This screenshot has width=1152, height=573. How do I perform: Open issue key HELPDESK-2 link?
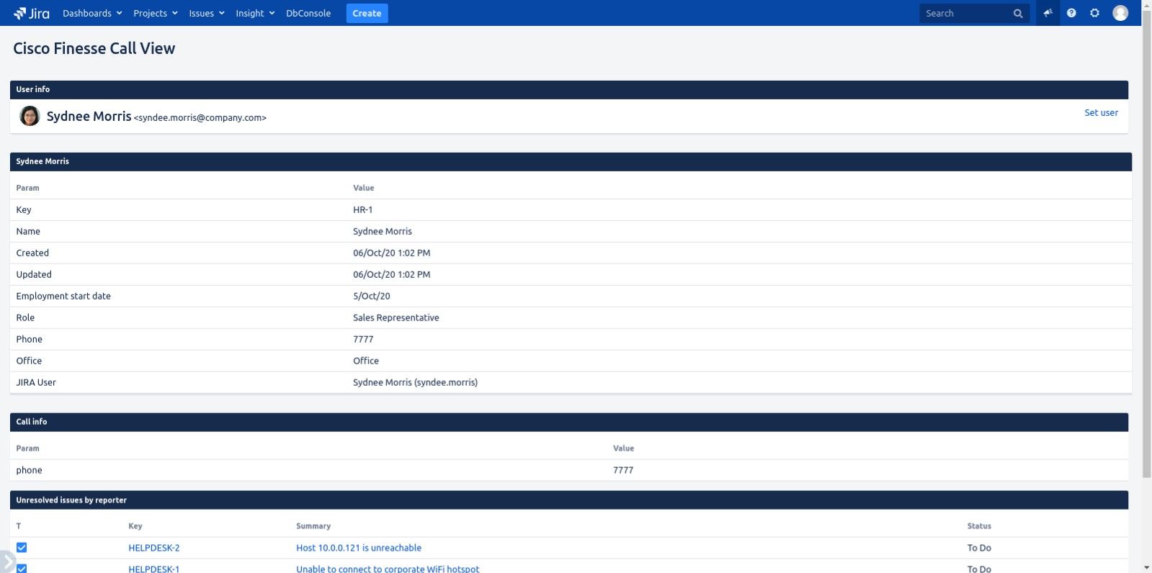(153, 548)
